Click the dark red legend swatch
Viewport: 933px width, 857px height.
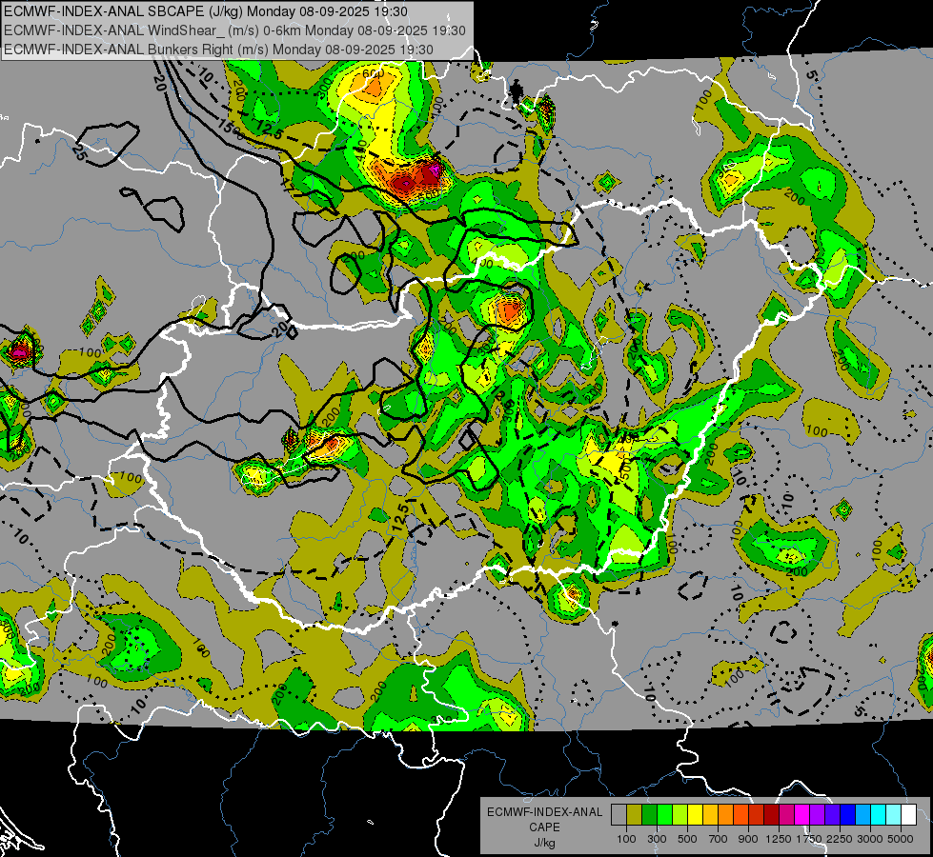pyautogui.click(x=772, y=815)
